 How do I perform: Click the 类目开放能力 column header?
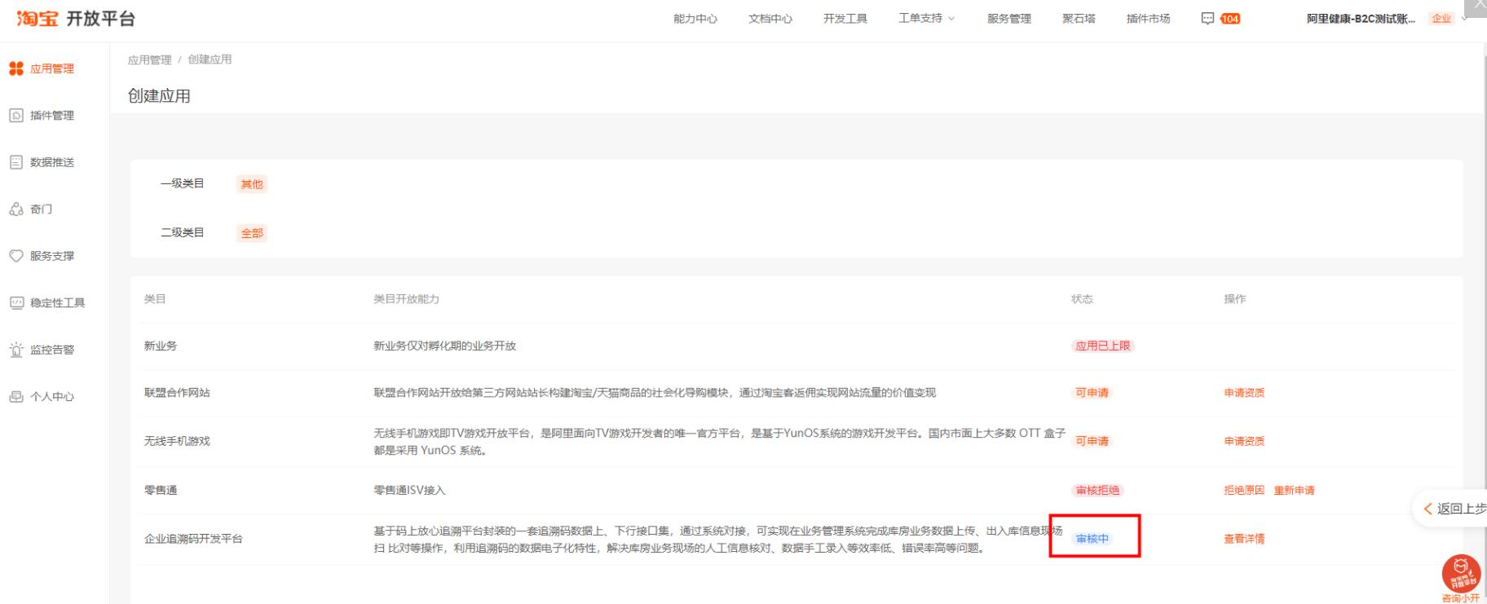click(x=406, y=299)
